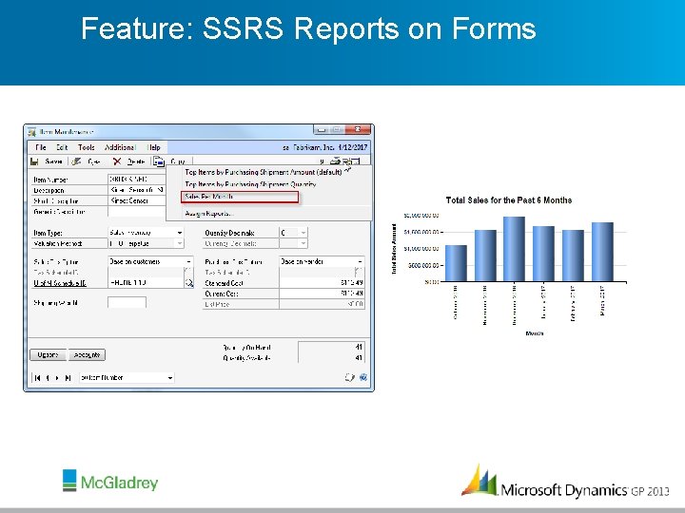Open the Edit menu
Viewport: 685px width, 513px height.
tap(62, 147)
